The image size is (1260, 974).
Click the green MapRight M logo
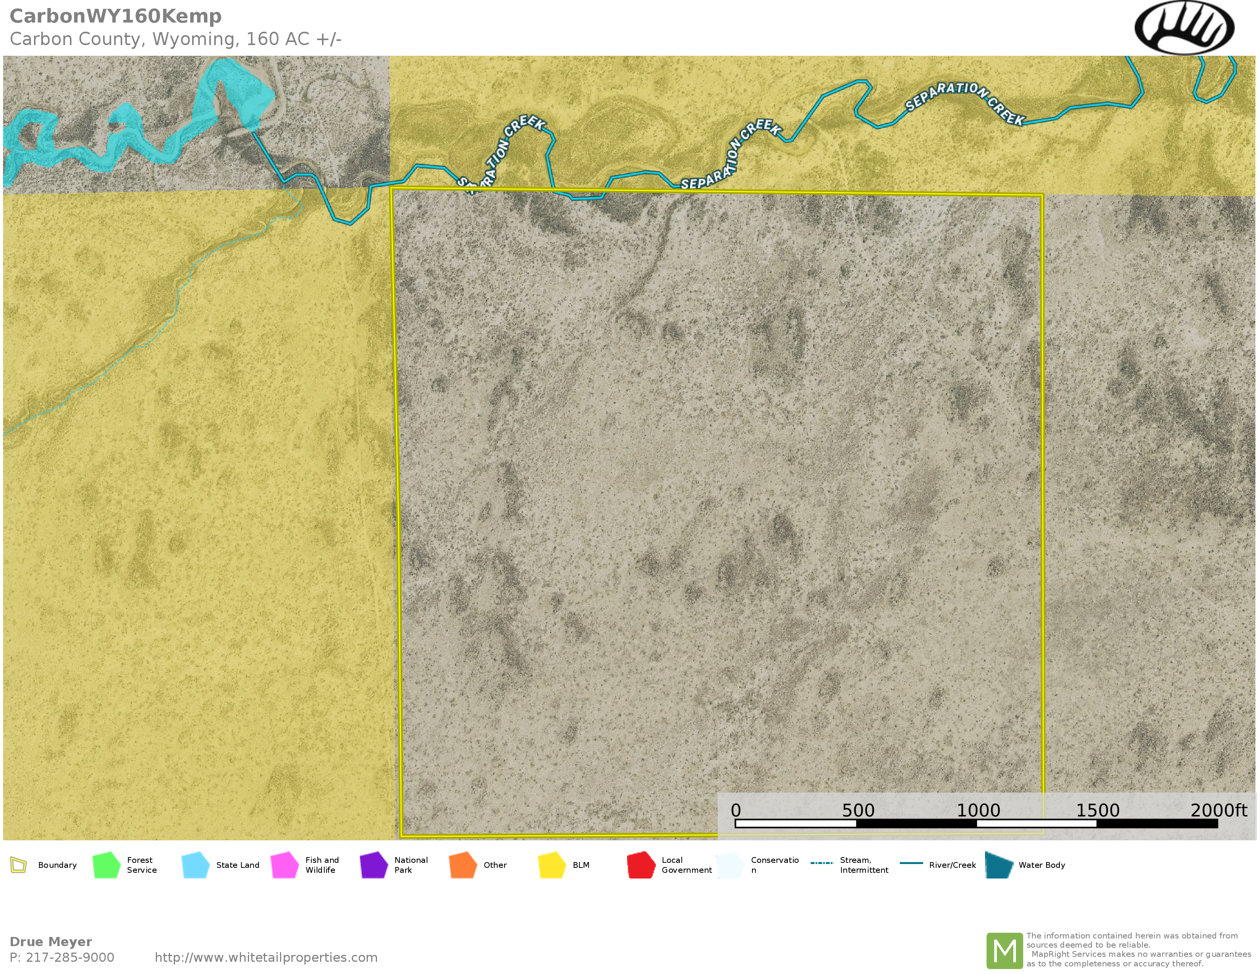[x=1004, y=950]
